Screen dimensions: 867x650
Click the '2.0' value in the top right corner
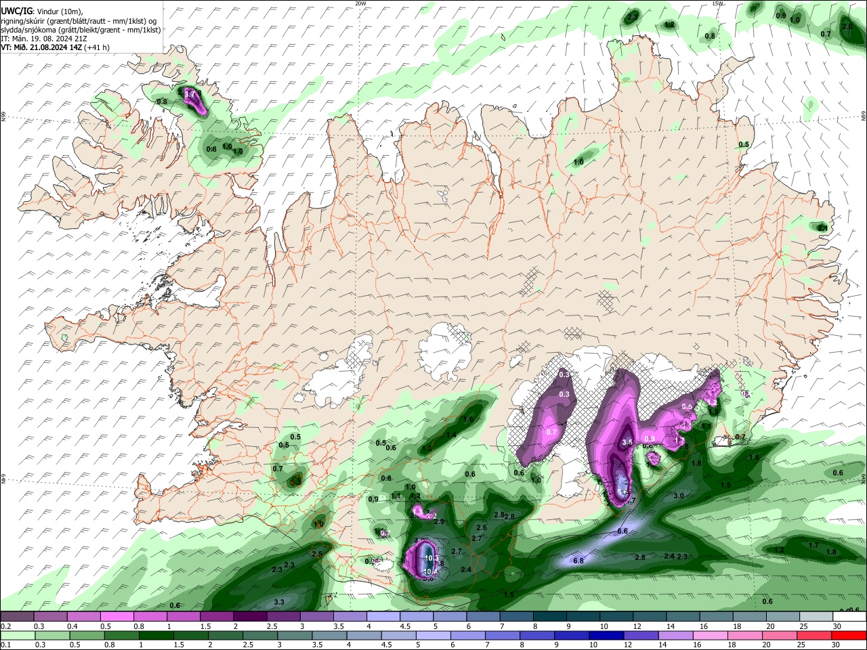coord(847,26)
